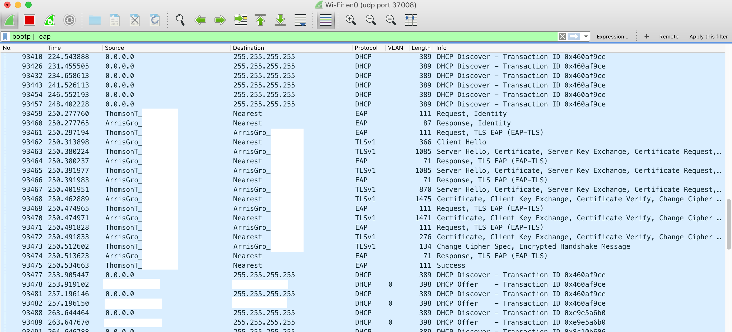732x332 pixels.
Task: Jump to the last packet
Action: (x=280, y=20)
